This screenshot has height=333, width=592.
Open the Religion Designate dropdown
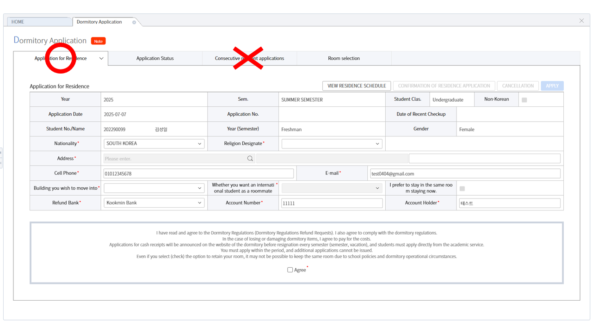tap(332, 144)
